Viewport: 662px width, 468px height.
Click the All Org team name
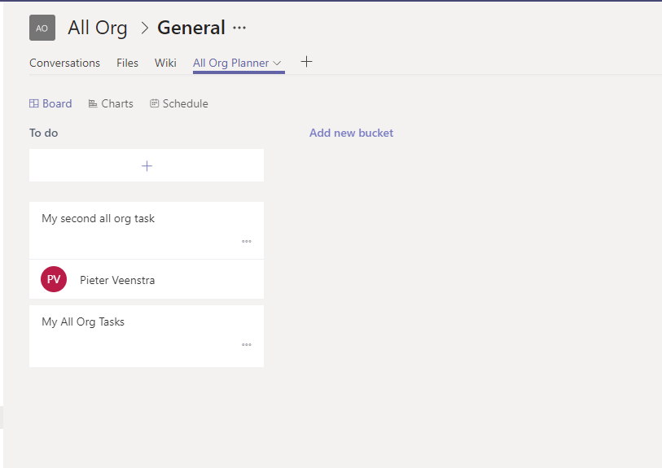coord(98,28)
